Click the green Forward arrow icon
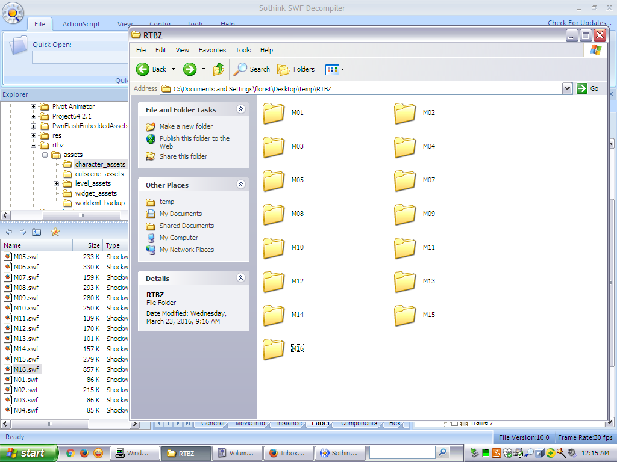The image size is (617, 462). coord(190,69)
